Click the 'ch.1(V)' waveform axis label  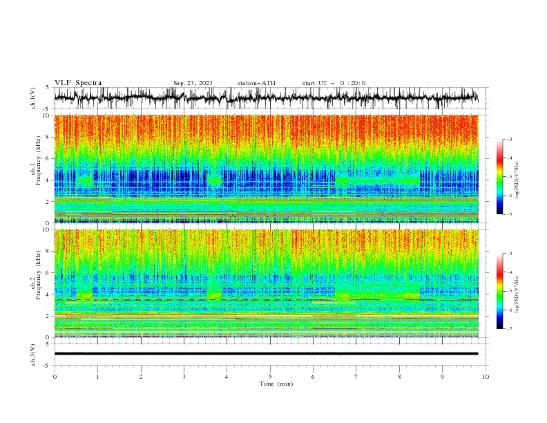(33, 98)
